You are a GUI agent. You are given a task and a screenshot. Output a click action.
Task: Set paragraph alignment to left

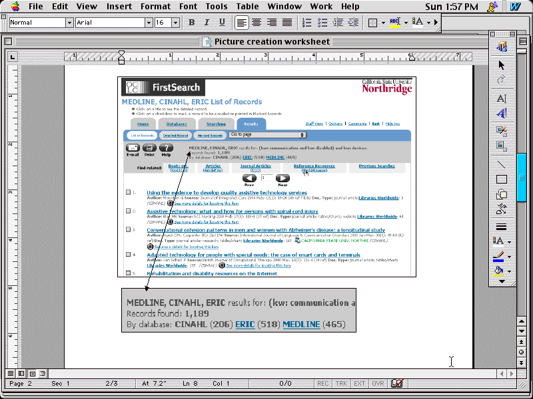click(242, 23)
